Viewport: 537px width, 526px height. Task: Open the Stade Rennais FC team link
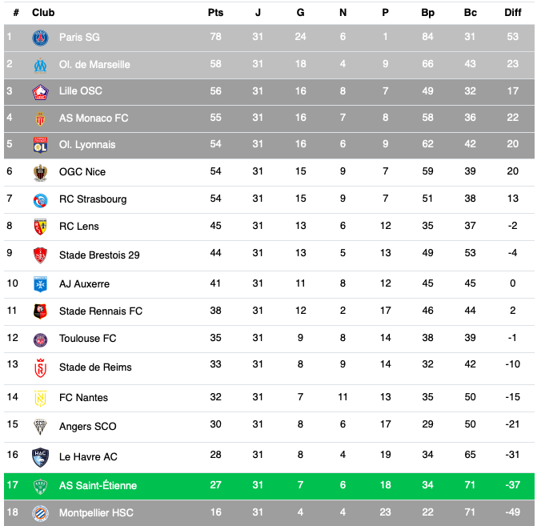coord(101,311)
